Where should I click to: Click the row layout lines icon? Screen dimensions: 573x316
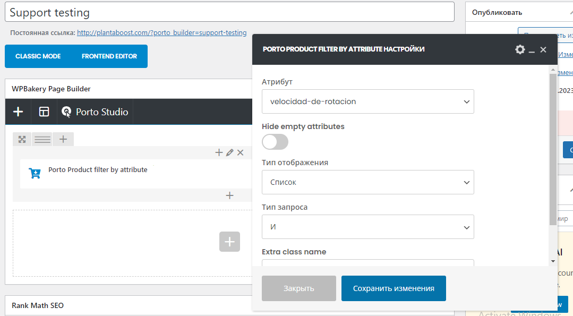(x=42, y=139)
